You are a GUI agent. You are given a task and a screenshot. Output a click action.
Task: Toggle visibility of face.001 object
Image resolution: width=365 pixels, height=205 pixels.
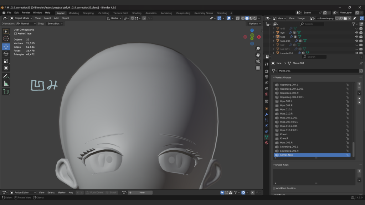point(356,41)
